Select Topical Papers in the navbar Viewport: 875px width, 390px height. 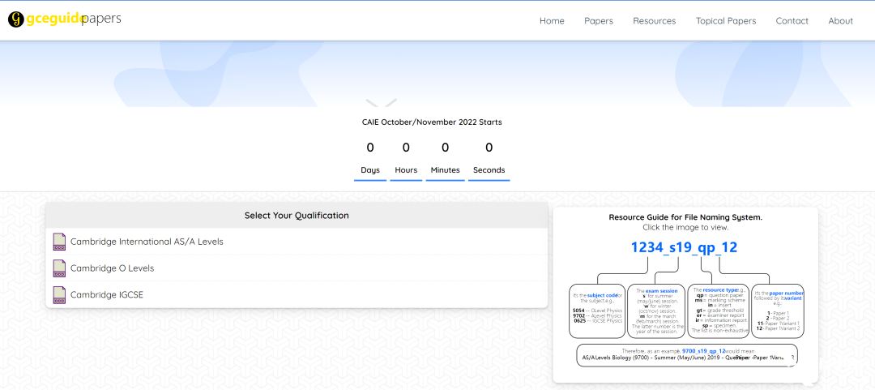[x=726, y=21]
